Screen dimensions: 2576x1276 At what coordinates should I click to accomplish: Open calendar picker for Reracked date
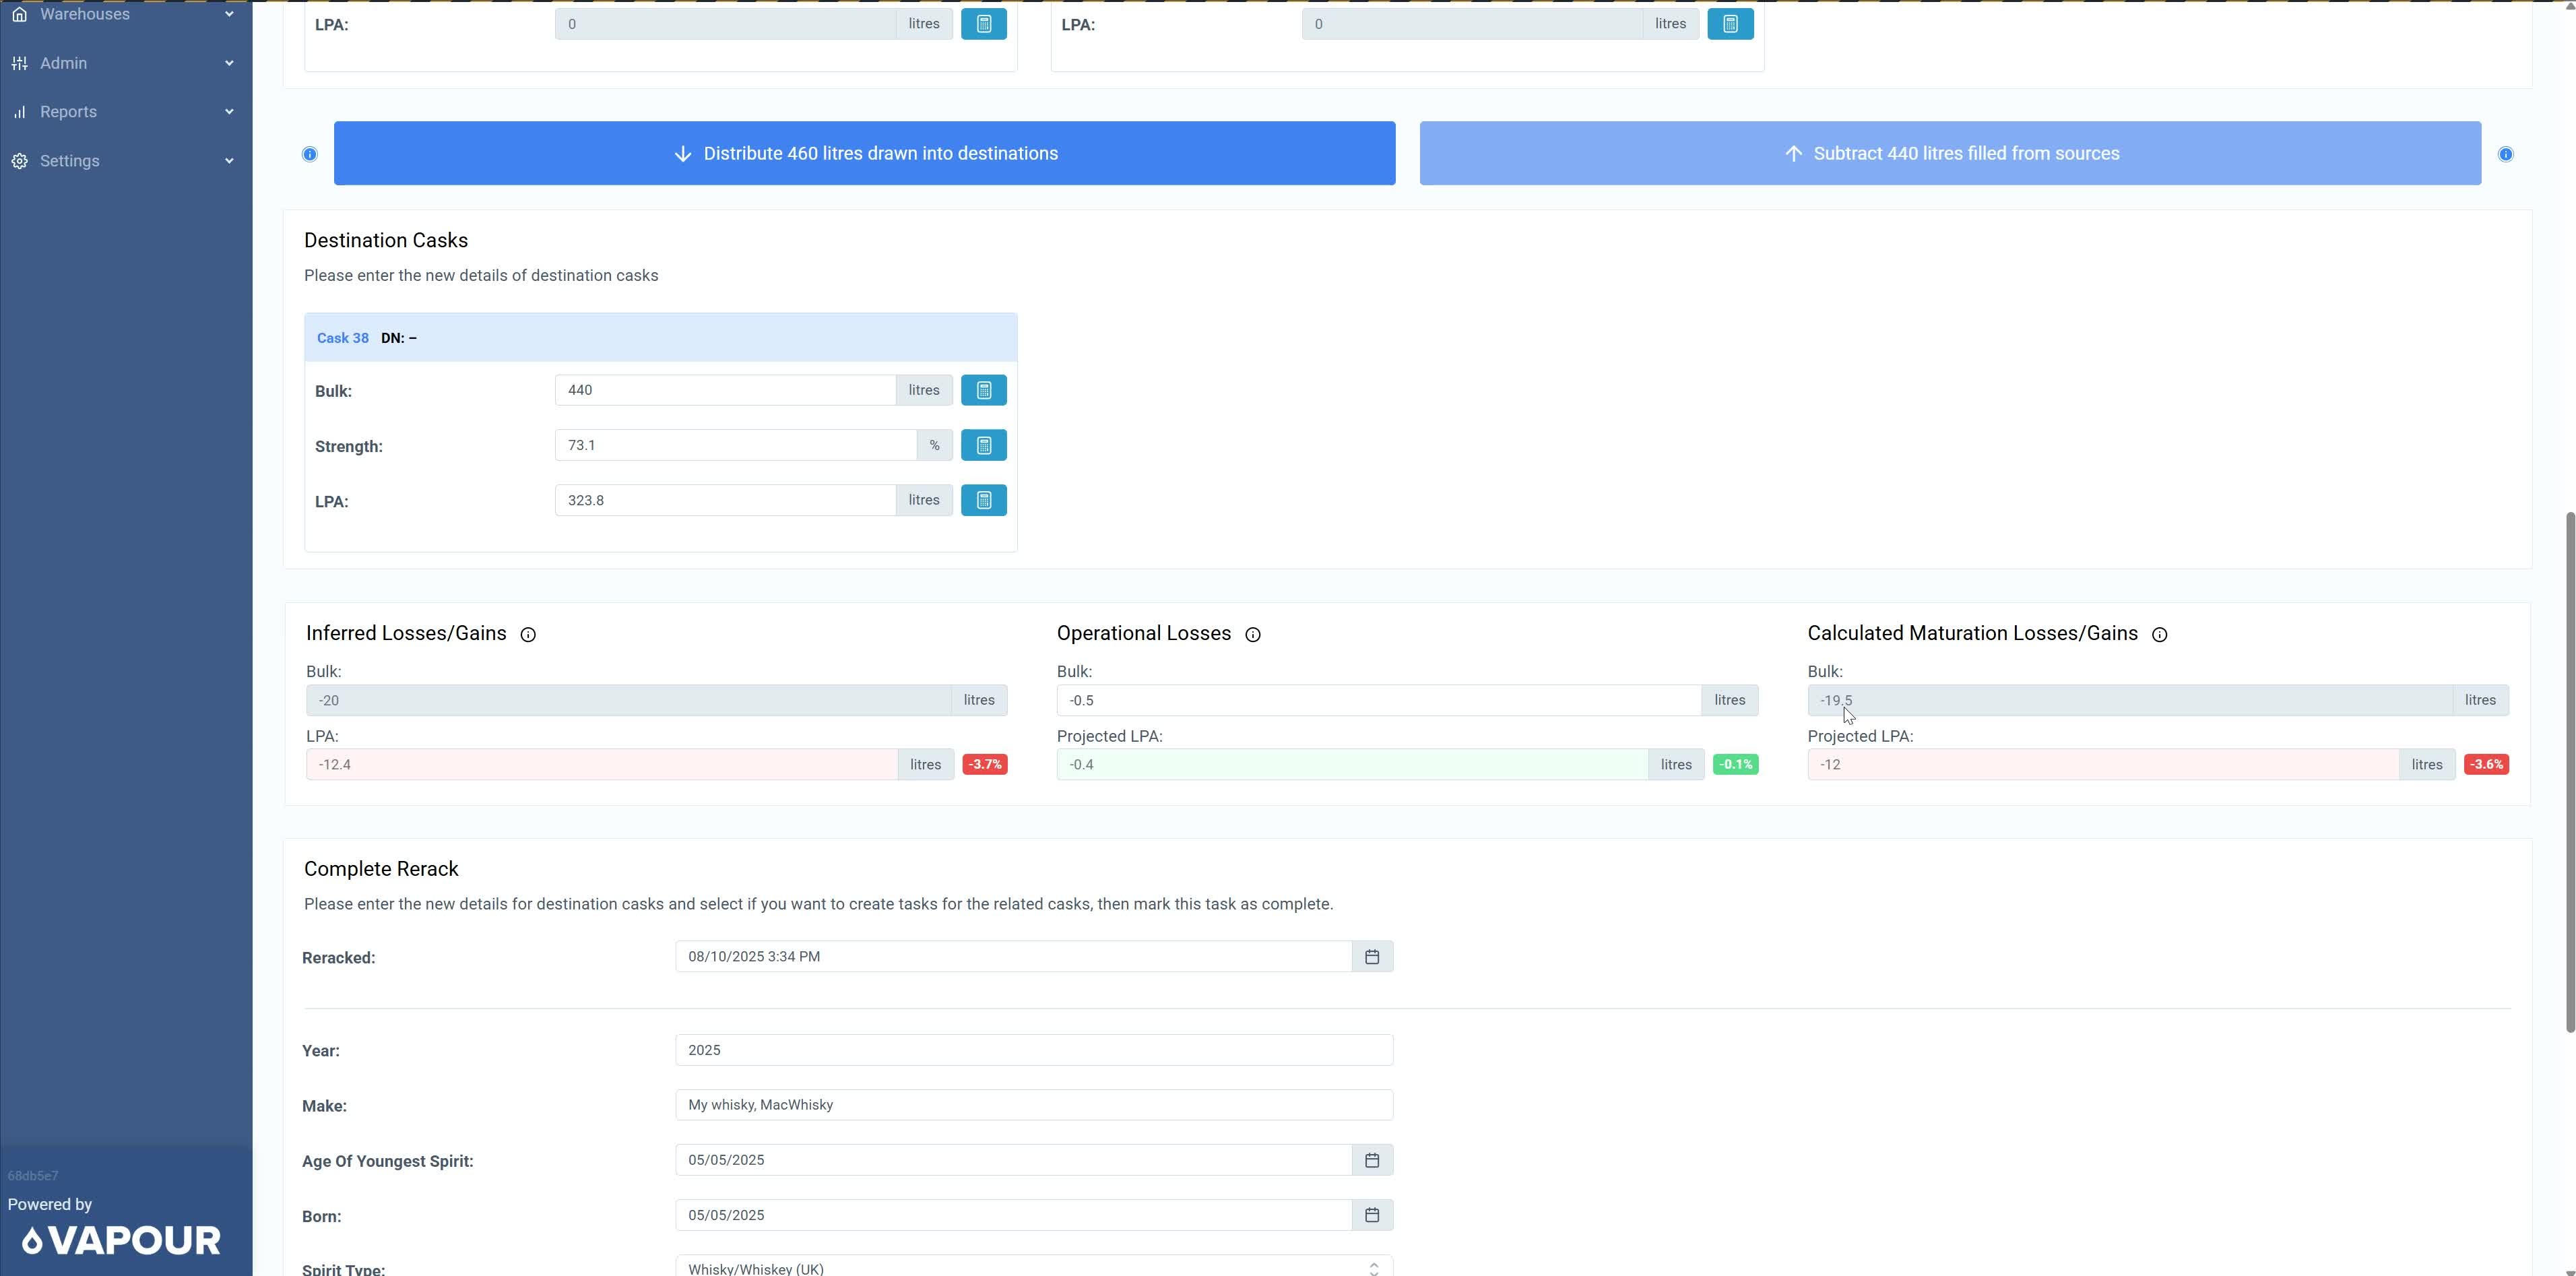[1371, 957]
